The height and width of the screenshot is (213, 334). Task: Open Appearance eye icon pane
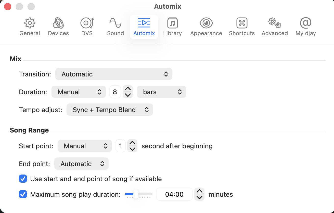click(x=206, y=23)
